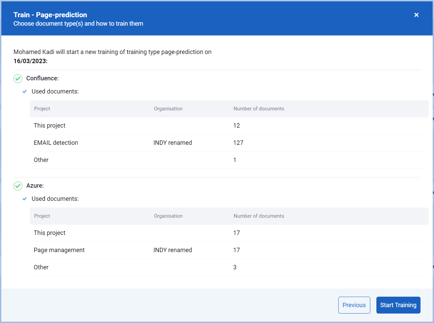Click INDY renamed in the Page management row
The width and height of the screenshot is (434, 323).
click(173, 250)
